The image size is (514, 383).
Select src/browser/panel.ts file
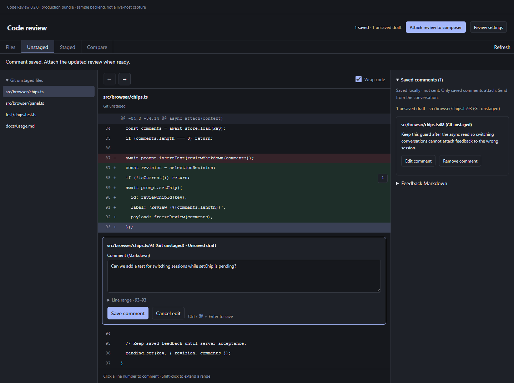pos(49,103)
